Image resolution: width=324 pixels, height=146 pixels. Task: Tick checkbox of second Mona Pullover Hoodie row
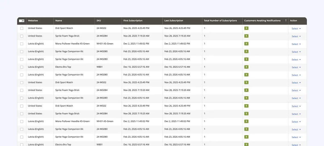[22, 122]
